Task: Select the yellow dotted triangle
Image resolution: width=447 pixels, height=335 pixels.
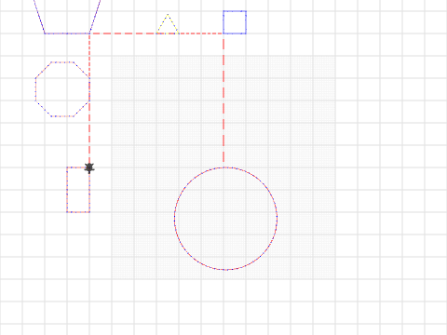Action: click(168, 24)
